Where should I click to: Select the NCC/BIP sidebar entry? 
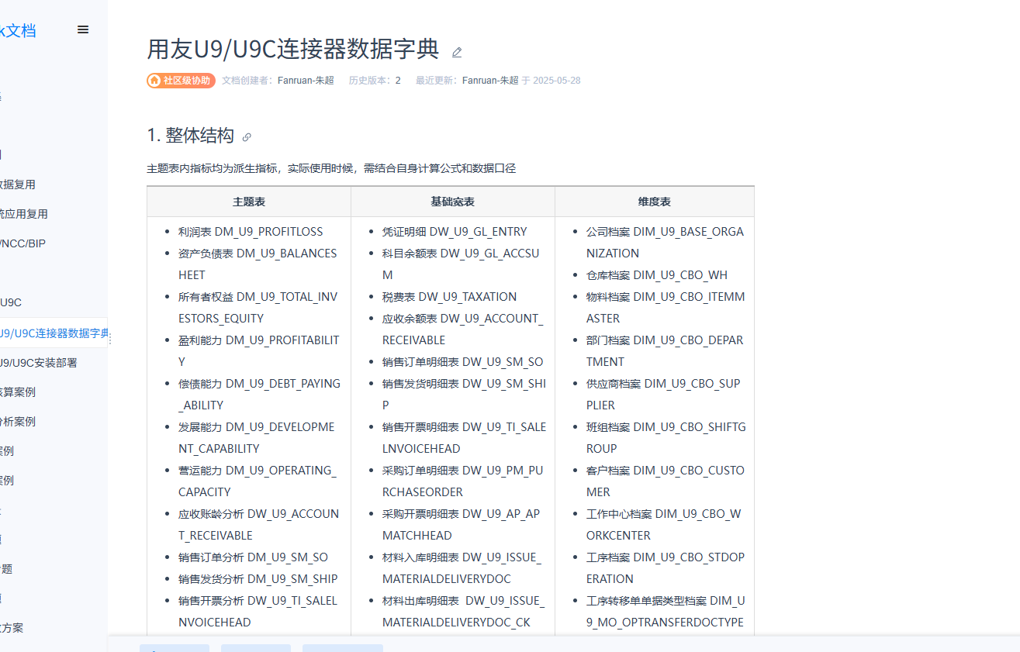pyautogui.click(x=22, y=243)
